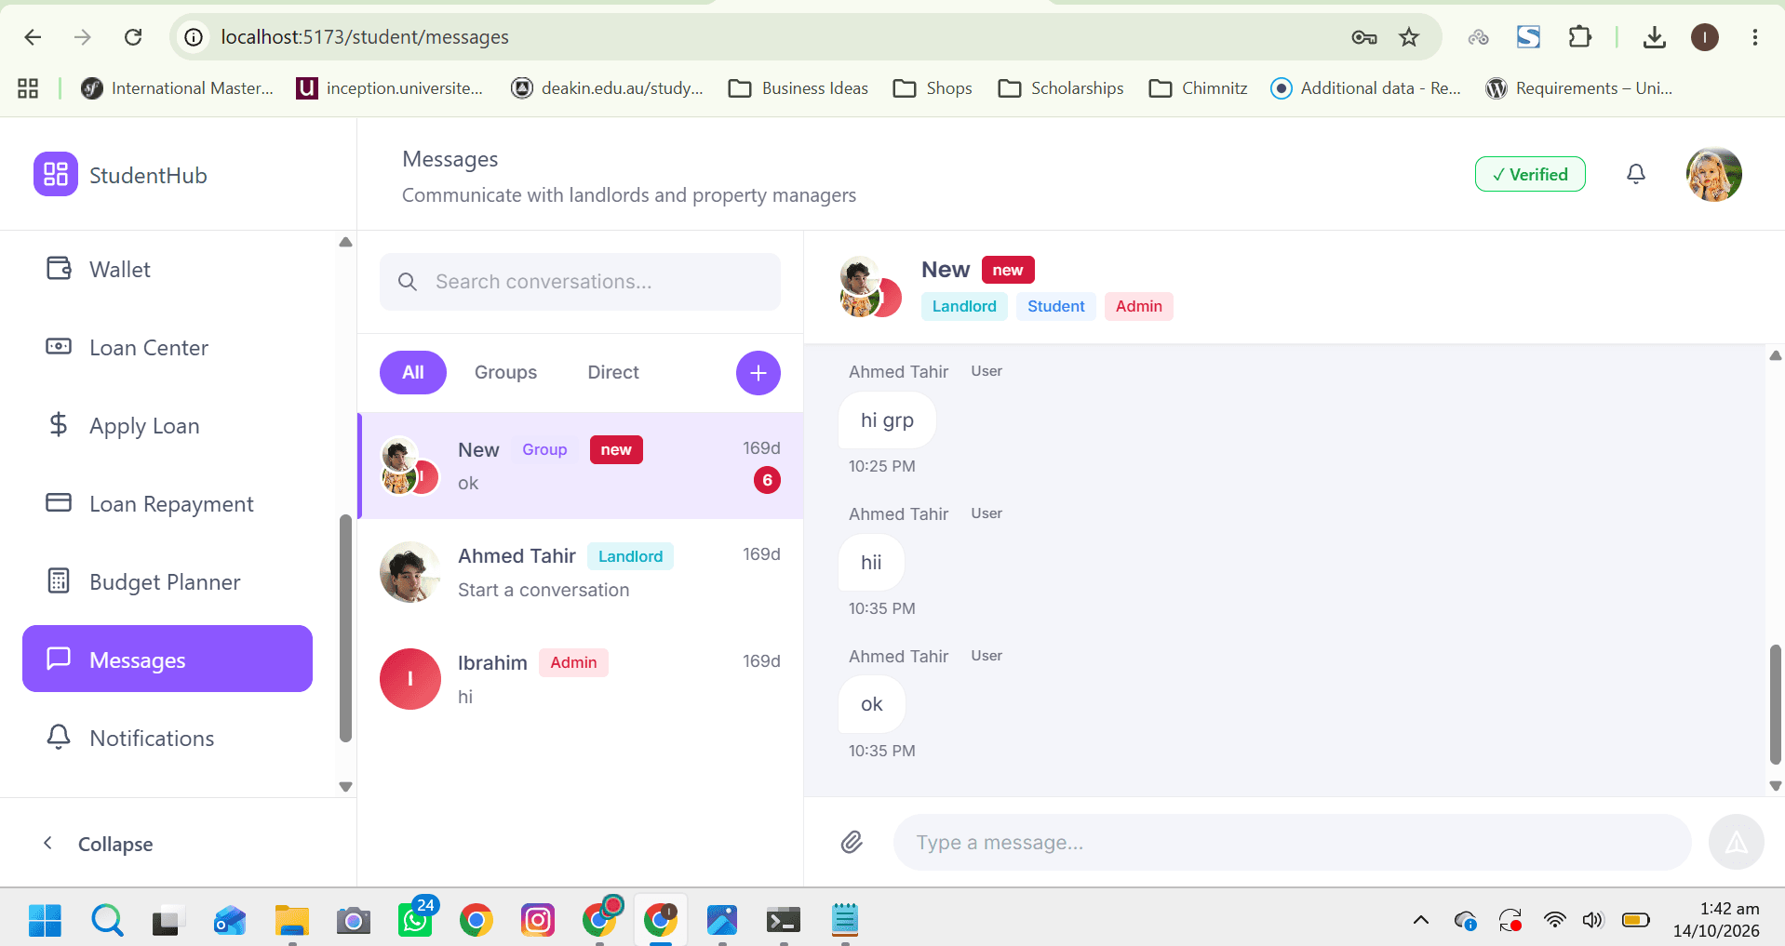Click the 'hi grp' message bubble

887,420
